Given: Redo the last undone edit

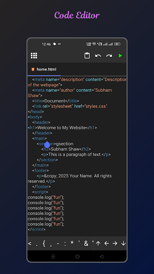Looking at the screenshot, I should point(109,56).
